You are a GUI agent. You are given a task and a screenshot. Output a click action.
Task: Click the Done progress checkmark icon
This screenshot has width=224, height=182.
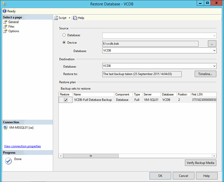coord(8,161)
